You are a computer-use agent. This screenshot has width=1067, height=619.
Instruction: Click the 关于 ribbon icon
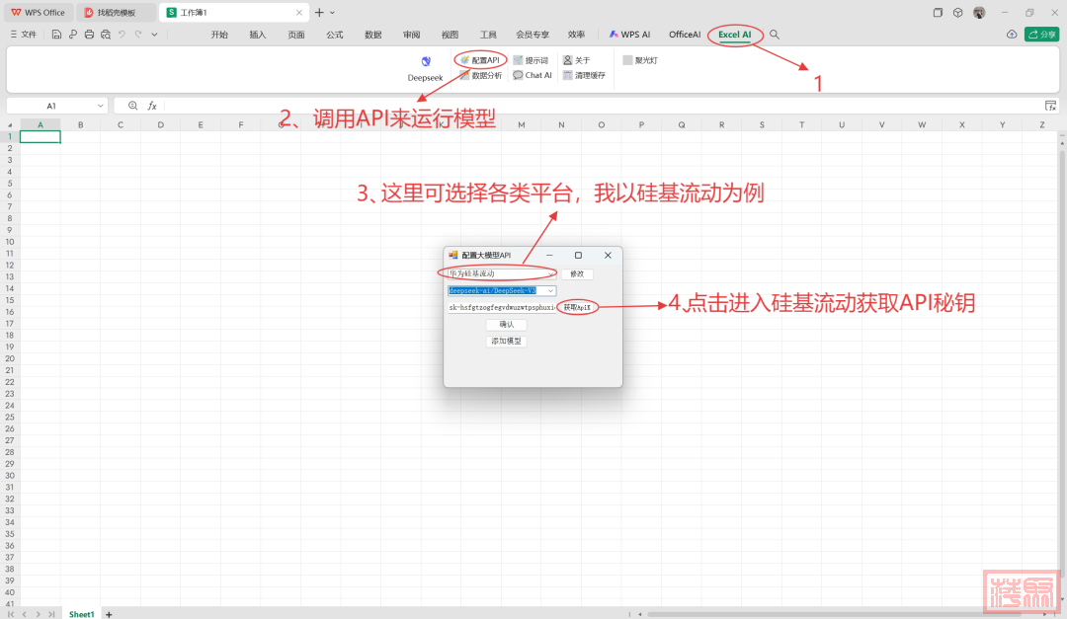(x=576, y=60)
